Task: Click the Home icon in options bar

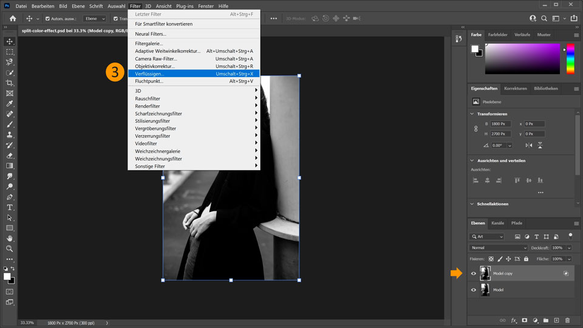Action: (x=13, y=19)
